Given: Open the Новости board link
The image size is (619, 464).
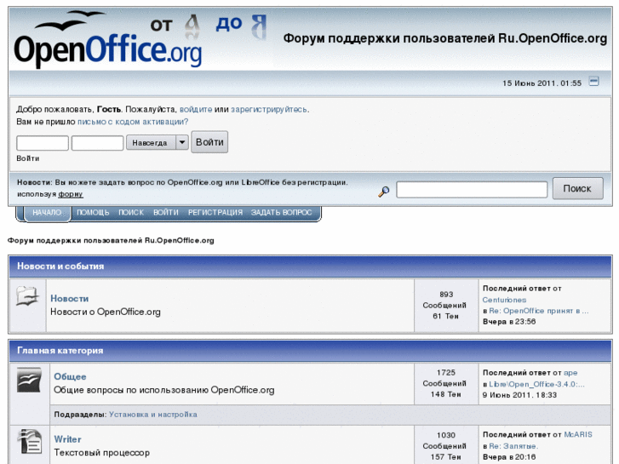Looking at the screenshot, I should (70, 299).
